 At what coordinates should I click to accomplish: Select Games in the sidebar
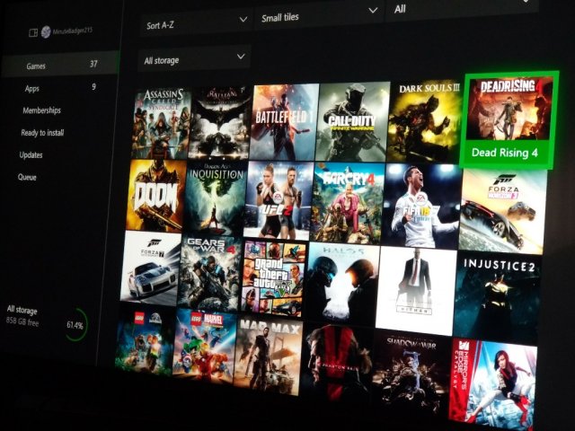click(60, 65)
